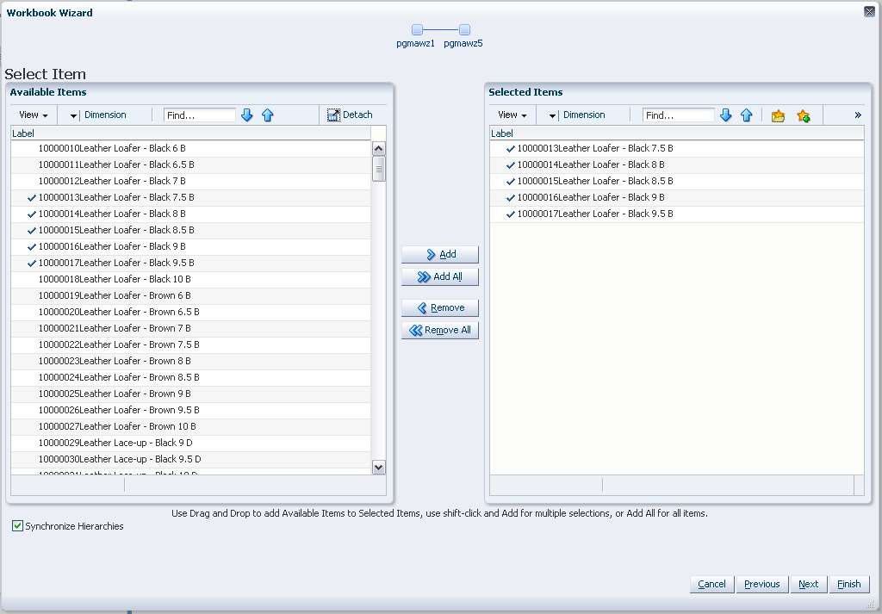The height and width of the screenshot is (614, 882).
Task: Select selected item 10000016Leather Loafer - Black 9 B
Action: pos(677,197)
